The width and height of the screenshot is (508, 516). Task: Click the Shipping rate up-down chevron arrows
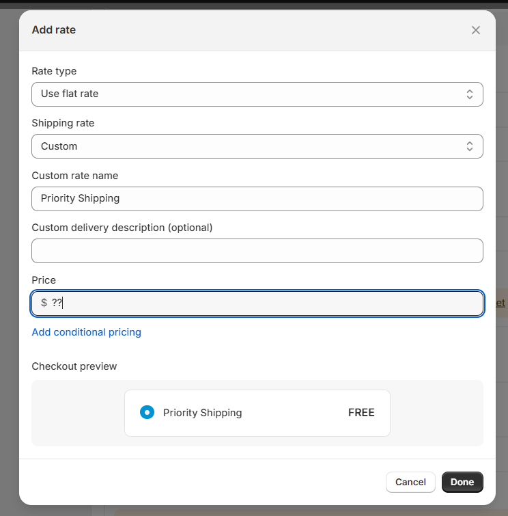coord(470,146)
